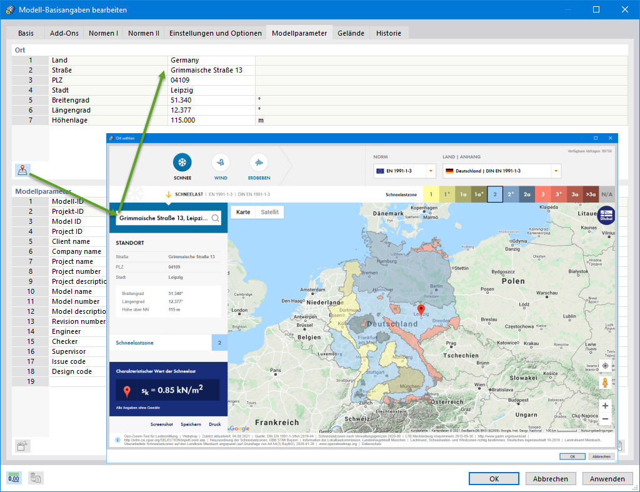Image resolution: width=640 pixels, height=492 pixels.
Task: Select snow load zone 1 swatch
Action: [x=431, y=194]
